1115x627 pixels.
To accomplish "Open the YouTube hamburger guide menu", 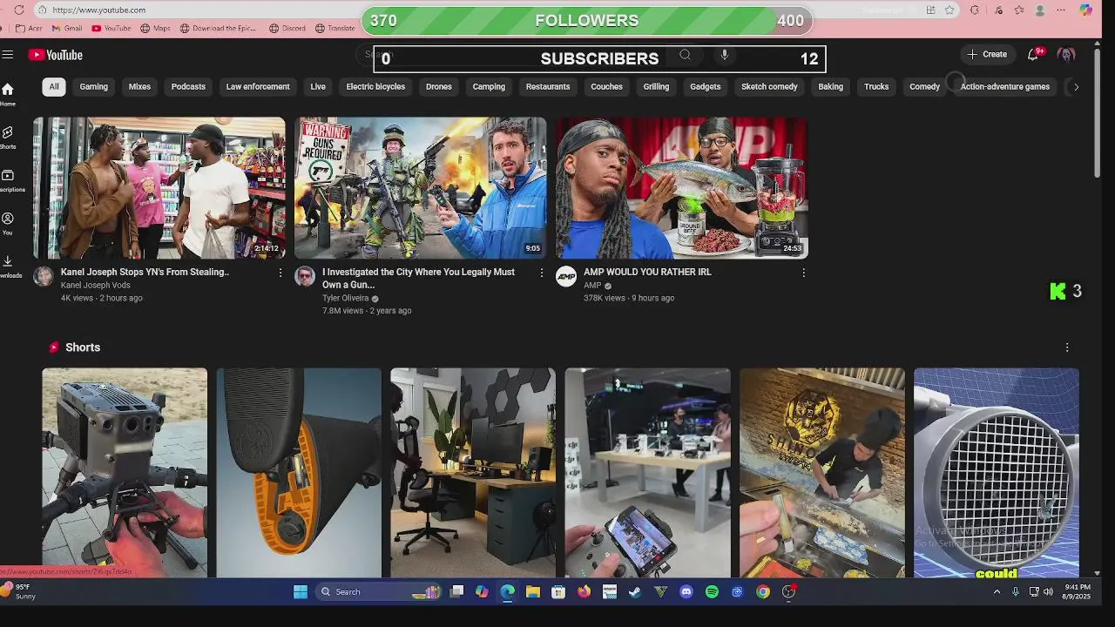I will click(x=8, y=55).
